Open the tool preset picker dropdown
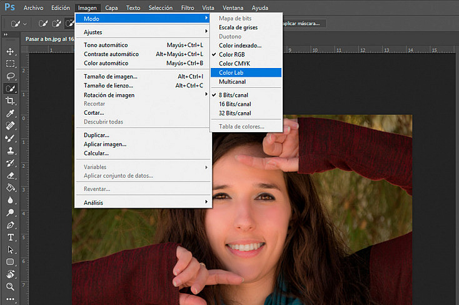This screenshot has height=305, width=459. [19, 24]
